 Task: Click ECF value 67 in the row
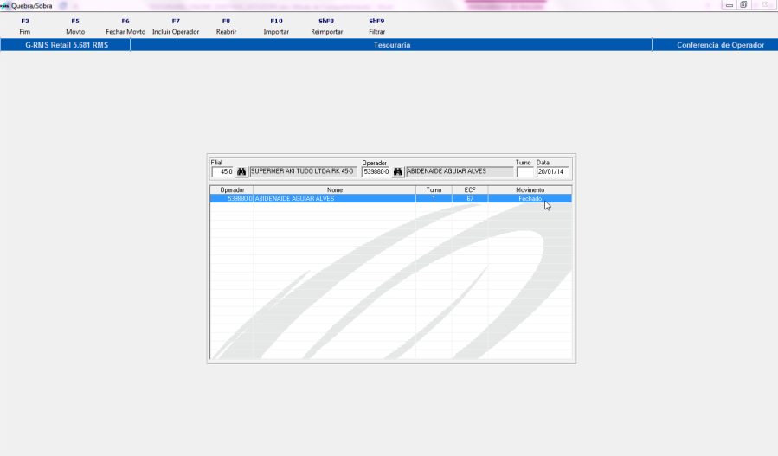[x=470, y=198]
